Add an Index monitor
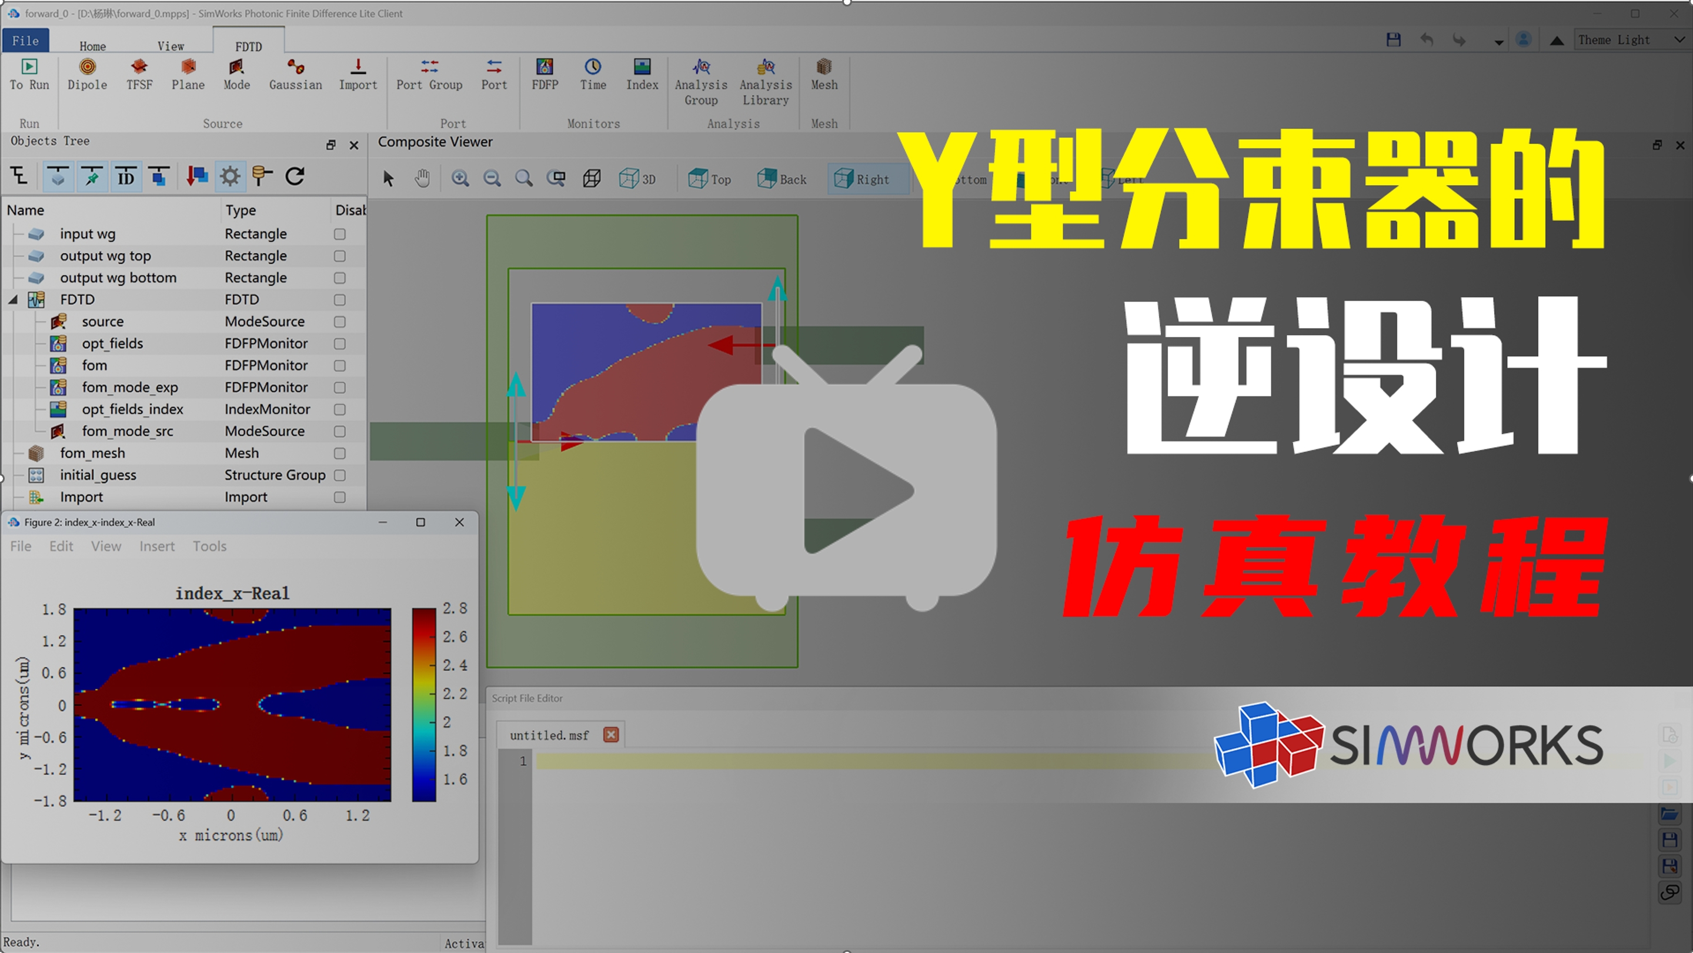 pyautogui.click(x=642, y=74)
